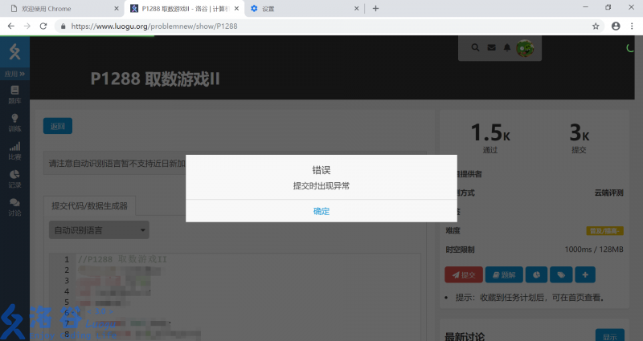Expand the 自动识别语言 language dropdown
This screenshot has height=341, width=643.
coord(99,230)
